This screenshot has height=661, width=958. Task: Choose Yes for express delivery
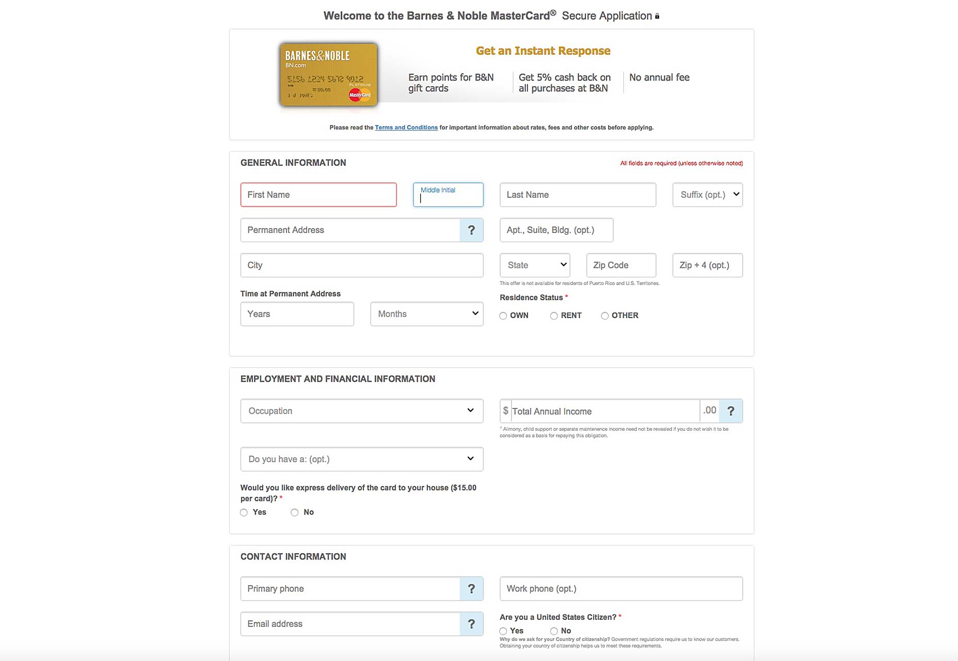[244, 512]
